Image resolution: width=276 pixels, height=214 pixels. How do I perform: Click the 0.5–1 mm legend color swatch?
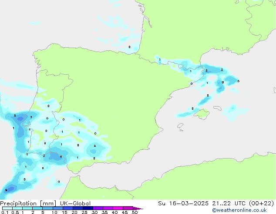[17, 208]
